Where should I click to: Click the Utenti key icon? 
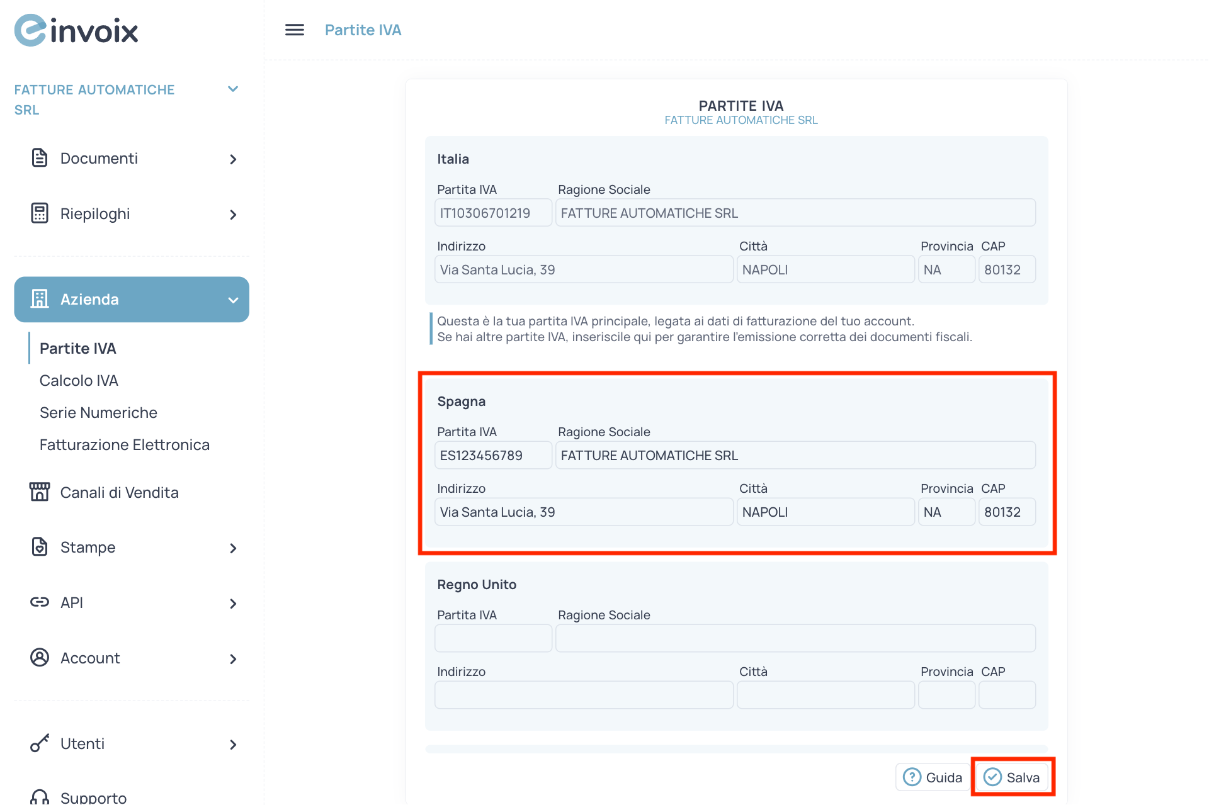[x=39, y=743]
